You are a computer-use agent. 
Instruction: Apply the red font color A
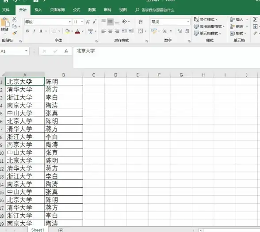(x=77, y=31)
